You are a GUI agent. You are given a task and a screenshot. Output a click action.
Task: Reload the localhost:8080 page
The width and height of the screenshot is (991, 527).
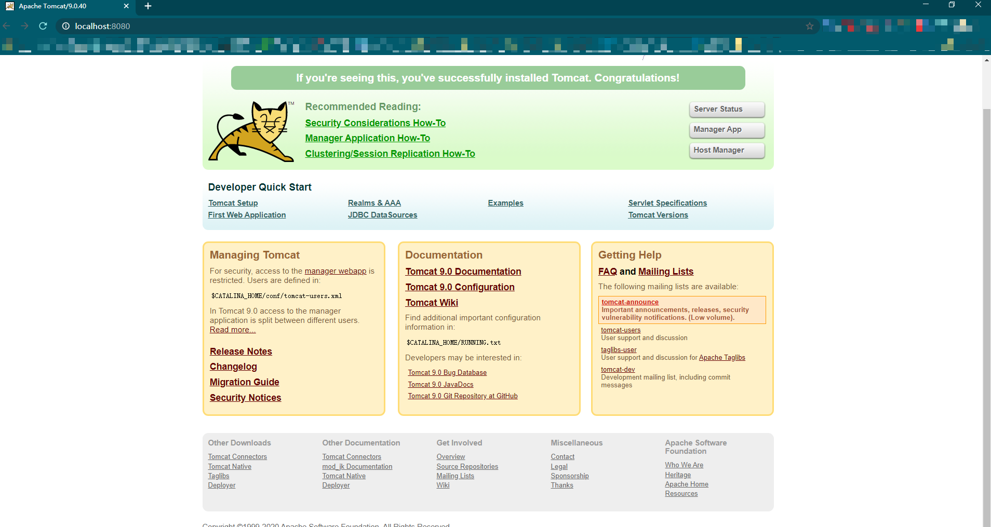(x=43, y=26)
